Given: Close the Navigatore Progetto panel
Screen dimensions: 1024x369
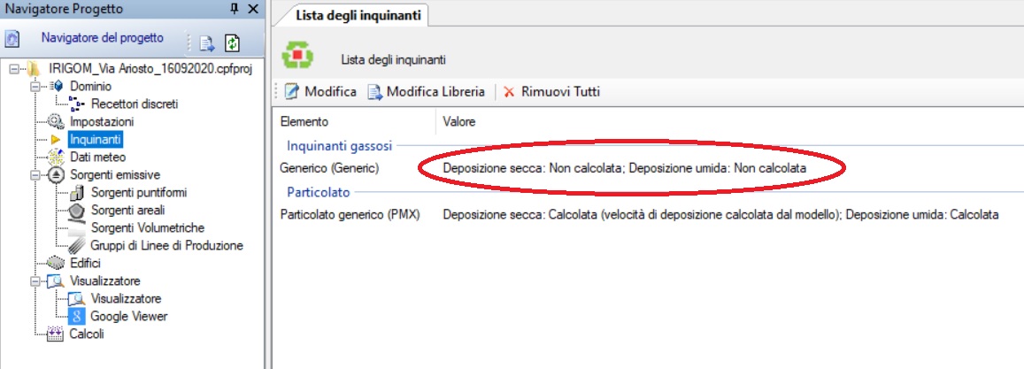Looking at the screenshot, I should [x=253, y=9].
